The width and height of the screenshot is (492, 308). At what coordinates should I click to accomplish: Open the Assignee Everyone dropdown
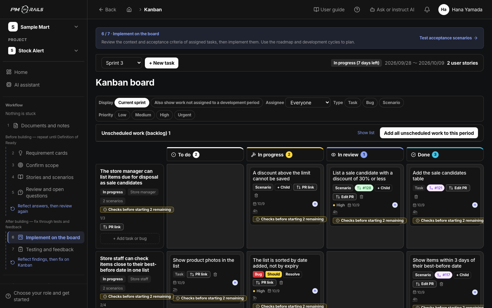tap(308, 103)
